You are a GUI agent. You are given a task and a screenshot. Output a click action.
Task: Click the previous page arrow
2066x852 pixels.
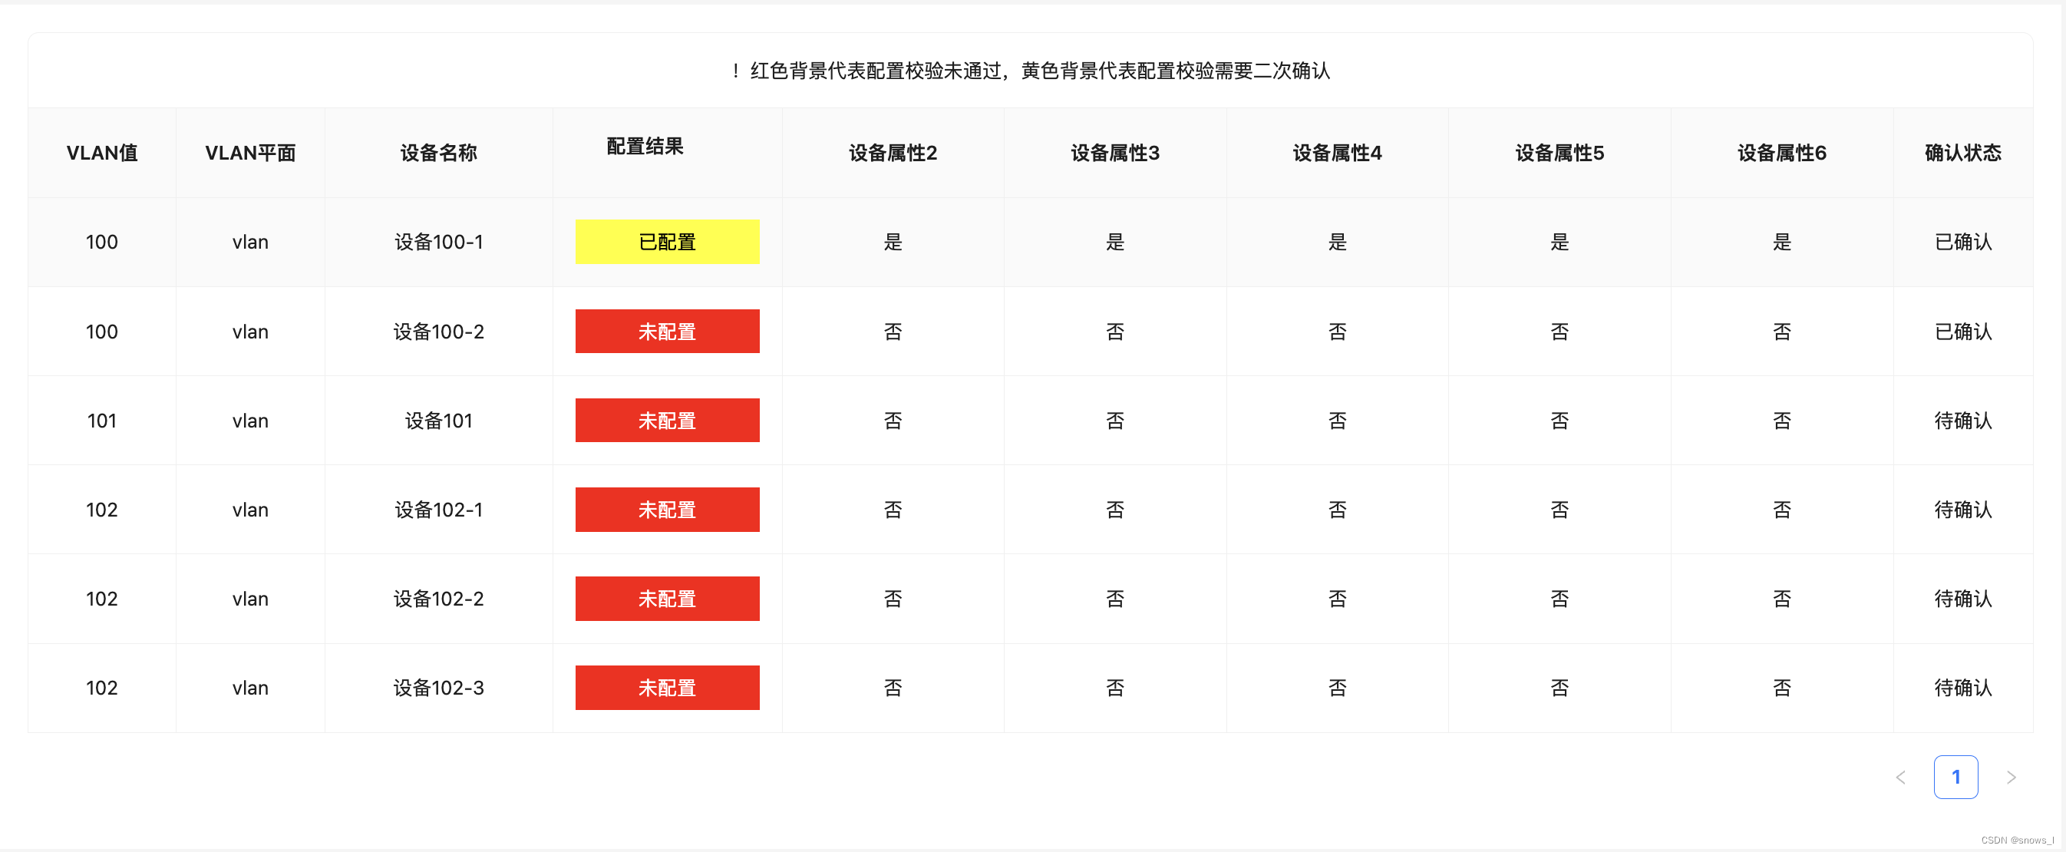point(1900,777)
